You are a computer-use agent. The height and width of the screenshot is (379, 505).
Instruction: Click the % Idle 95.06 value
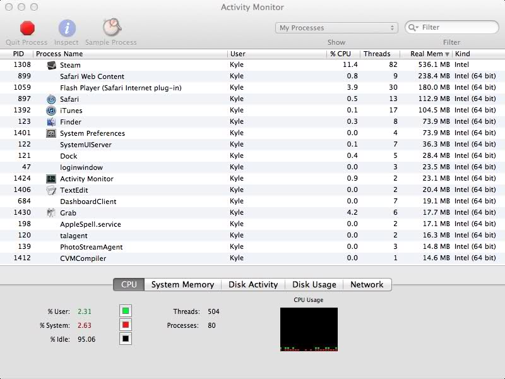click(86, 339)
